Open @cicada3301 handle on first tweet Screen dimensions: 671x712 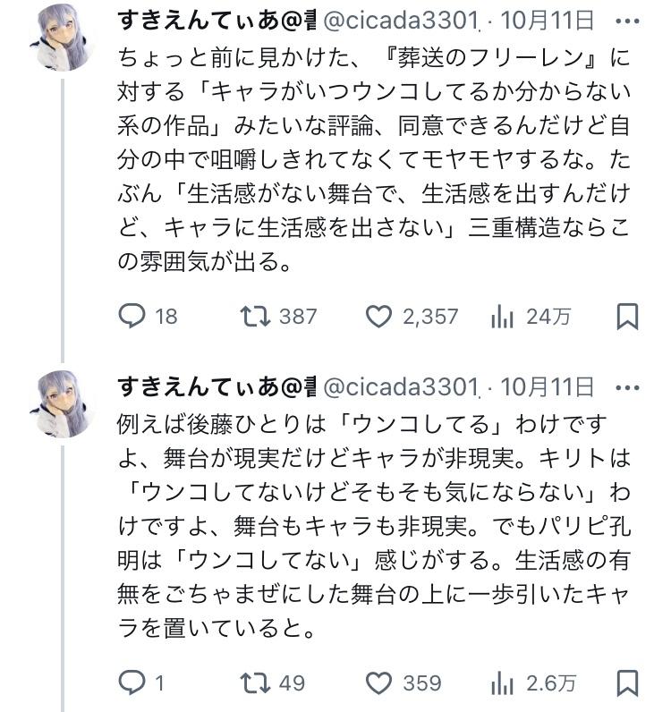coord(401,19)
